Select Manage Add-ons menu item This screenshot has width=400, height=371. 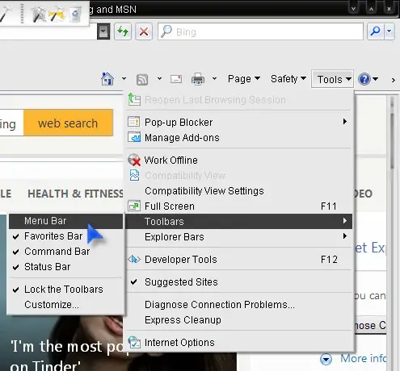(x=238, y=137)
